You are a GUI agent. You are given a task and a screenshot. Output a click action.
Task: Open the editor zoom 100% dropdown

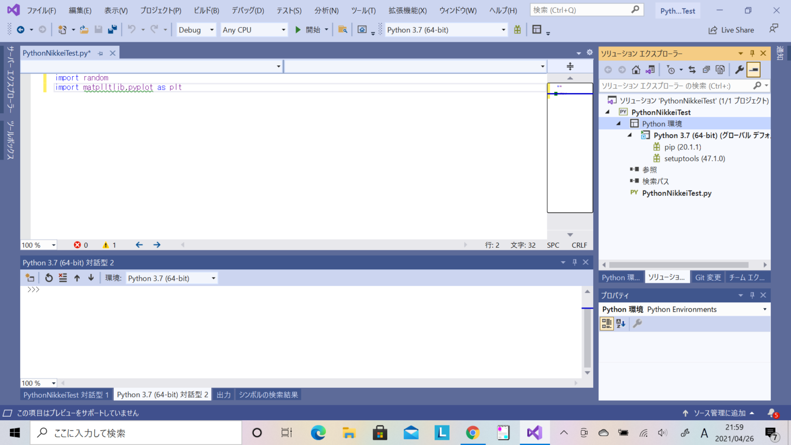[38, 245]
